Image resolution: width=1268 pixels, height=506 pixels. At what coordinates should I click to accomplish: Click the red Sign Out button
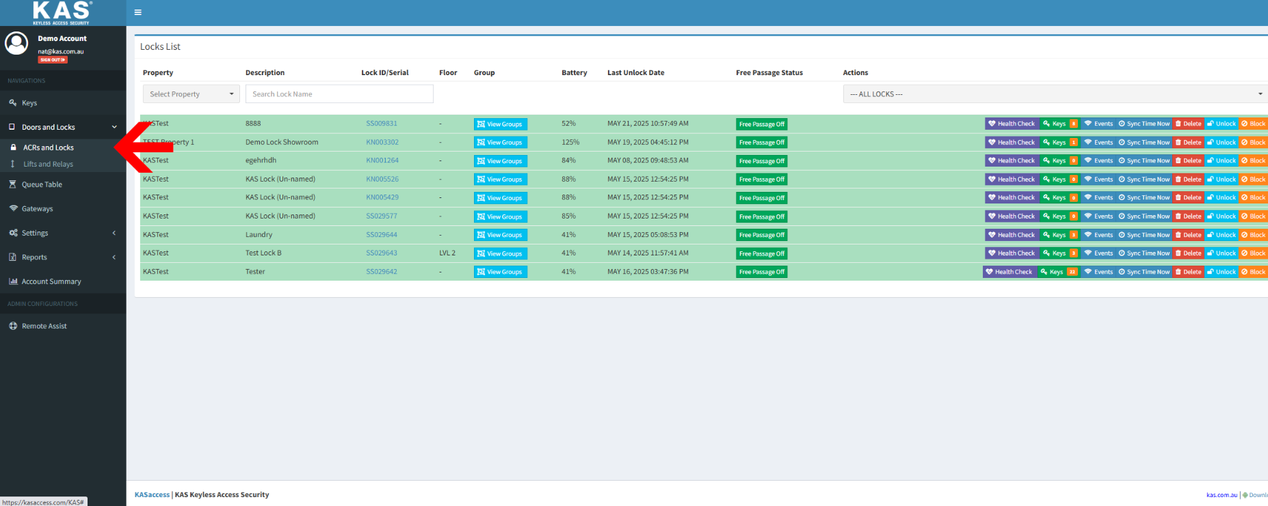(53, 60)
